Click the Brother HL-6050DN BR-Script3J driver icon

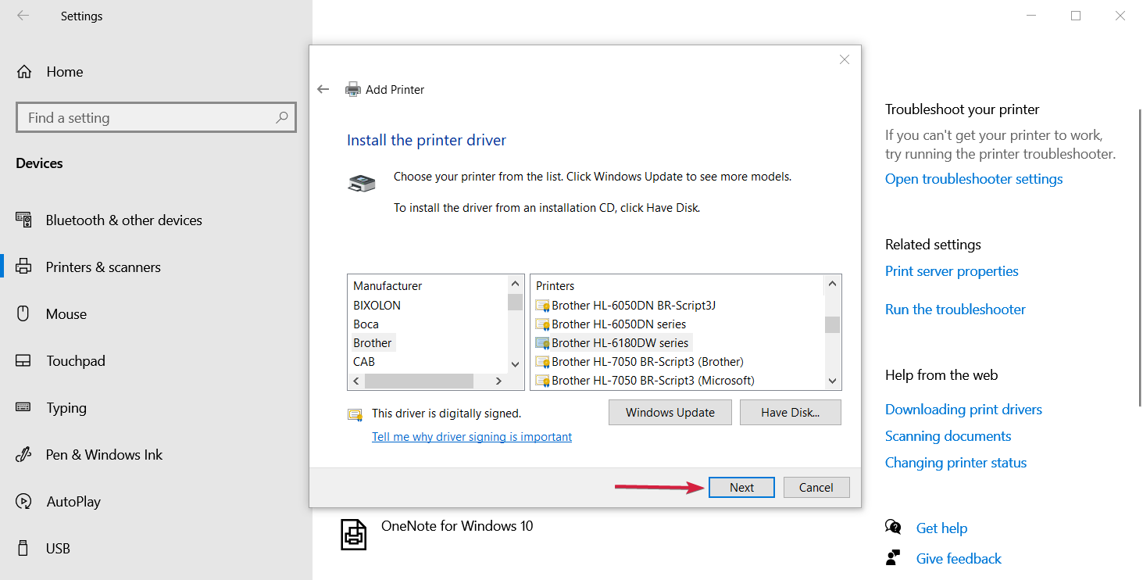point(542,305)
